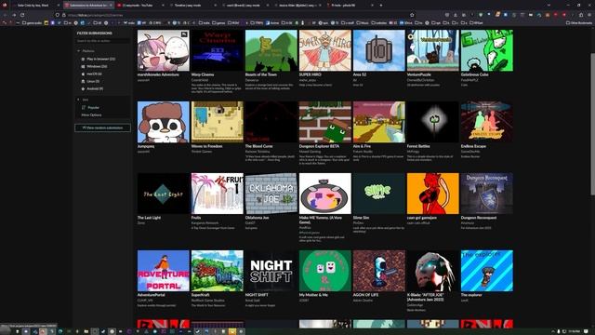Open the SUPER HIRO game thumbnail
The image size is (595, 335).
(x=325, y=50)
